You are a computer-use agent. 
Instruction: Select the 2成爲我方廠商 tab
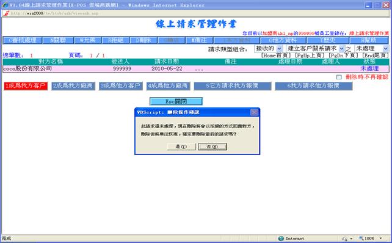point(73,85)
